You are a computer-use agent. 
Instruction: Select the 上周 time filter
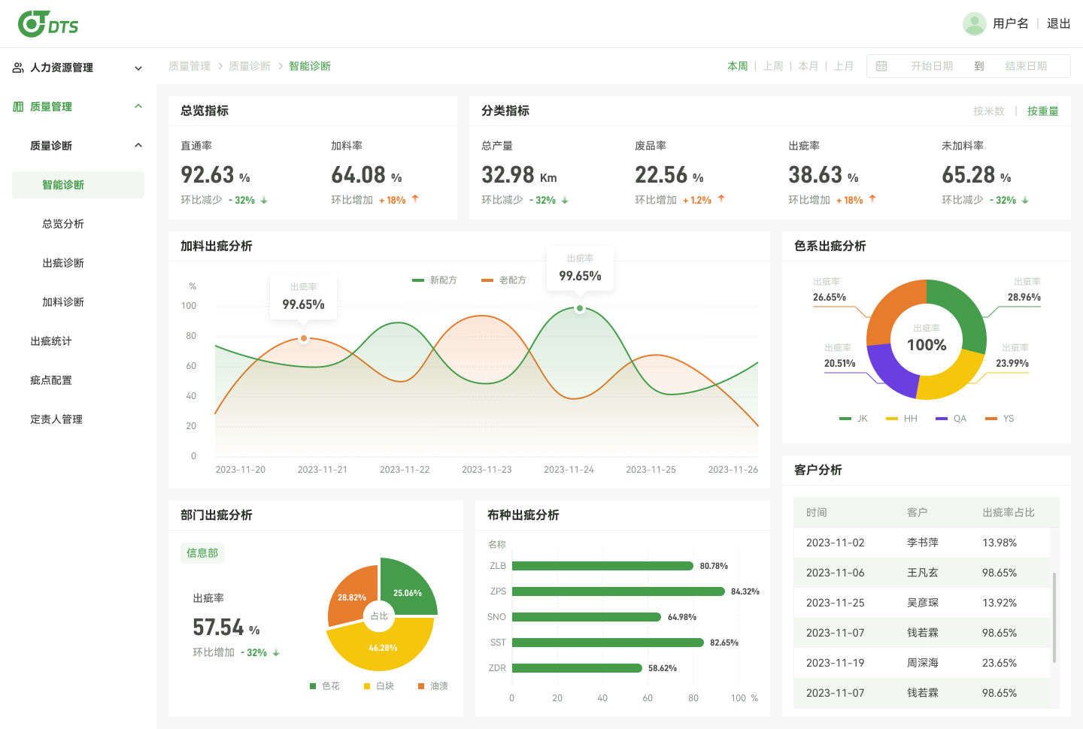tap(773, 66)
